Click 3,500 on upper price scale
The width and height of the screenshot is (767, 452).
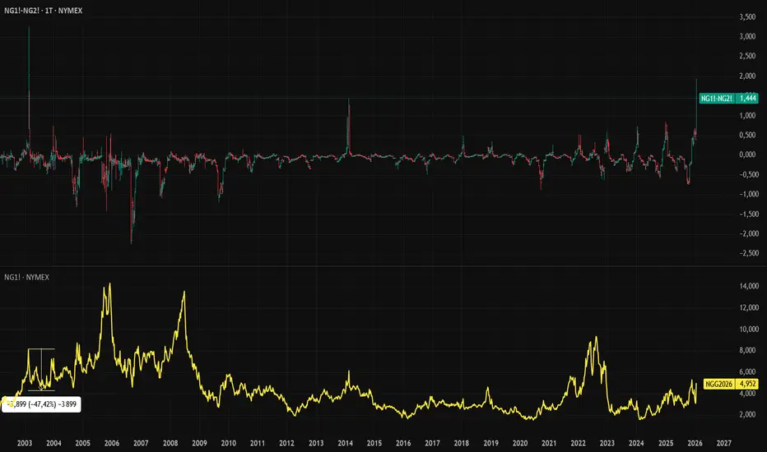tap(747, 16)
